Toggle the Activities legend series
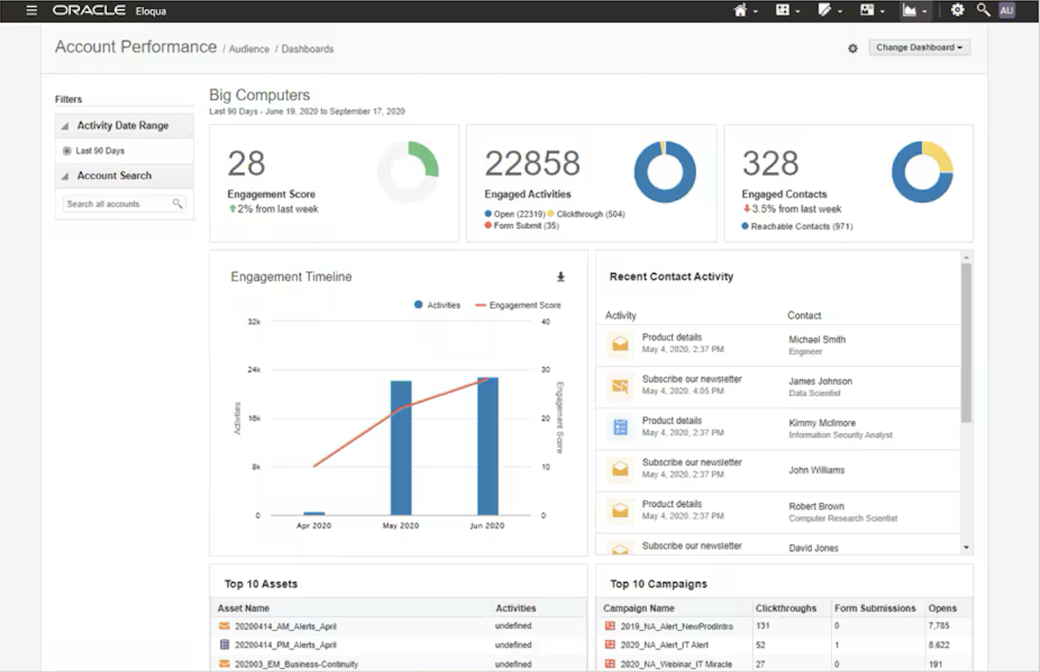The height and width of the screenshot is (672, 1040). [437, 305]
